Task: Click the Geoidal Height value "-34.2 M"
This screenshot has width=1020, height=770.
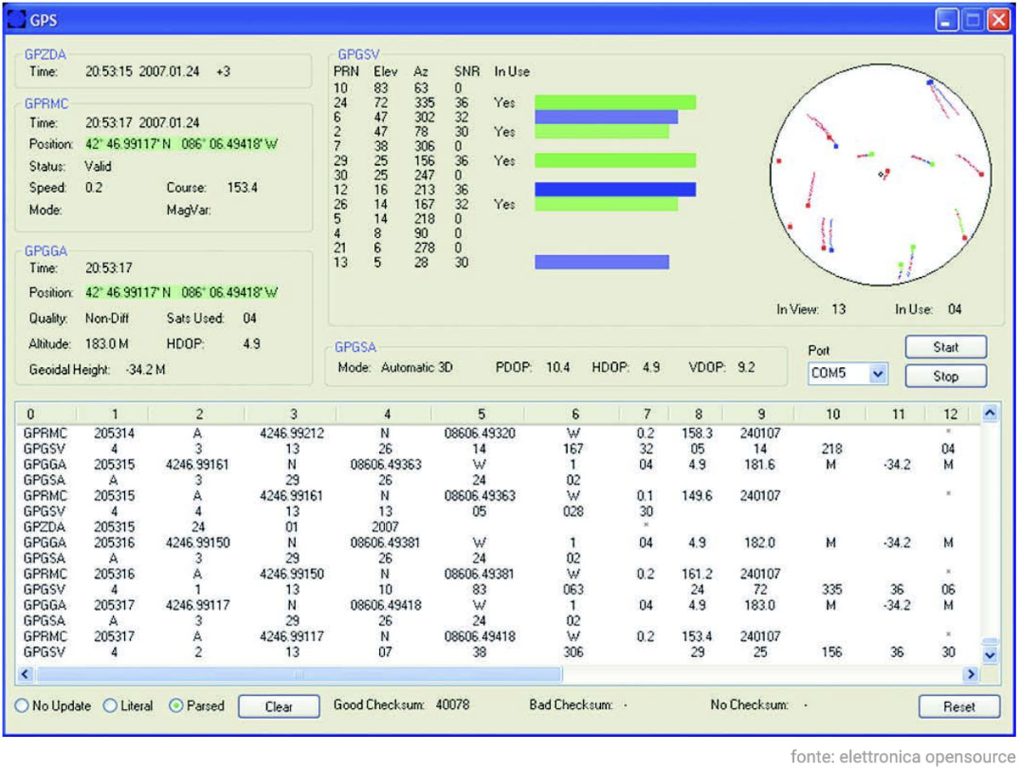Action: pos(144,370)
